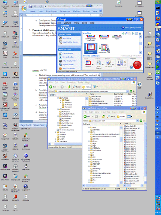
Task: Click Help Capturing an Image link
Action: [131, 28]
